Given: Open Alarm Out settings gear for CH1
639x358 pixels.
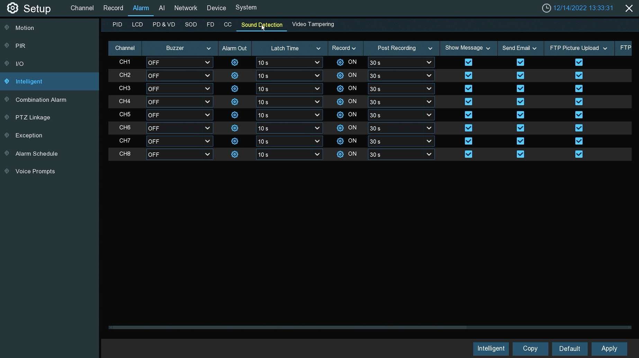Looking at the screenshot, I should click(x=235, y=63).
